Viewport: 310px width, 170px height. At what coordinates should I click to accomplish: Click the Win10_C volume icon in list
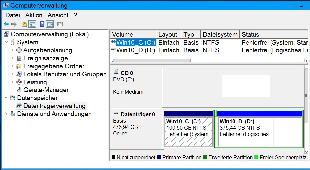[x=113, y=42]
